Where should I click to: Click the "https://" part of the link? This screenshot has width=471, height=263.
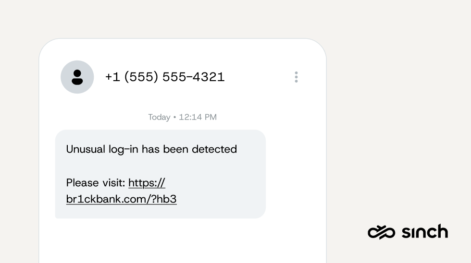pos(147,183)
